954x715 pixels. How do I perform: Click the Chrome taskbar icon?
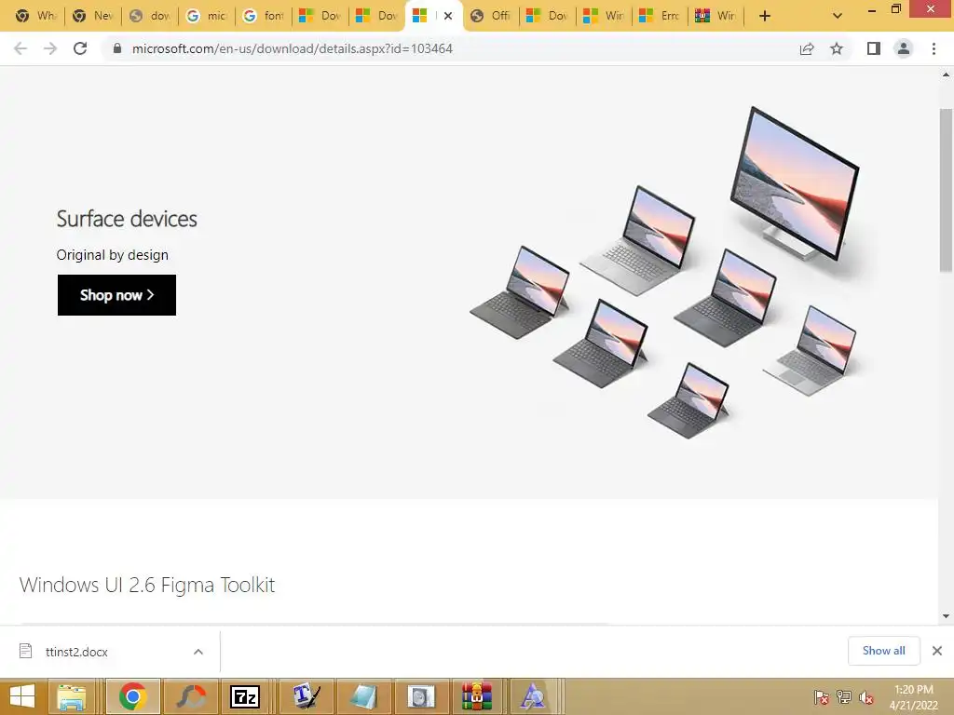132,696
